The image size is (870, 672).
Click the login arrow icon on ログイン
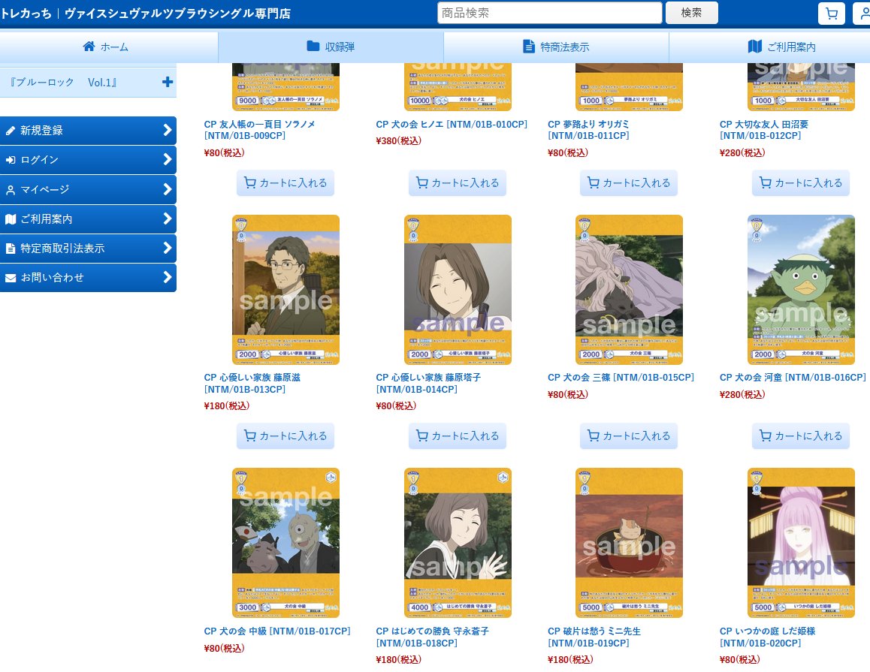point(11,160)
